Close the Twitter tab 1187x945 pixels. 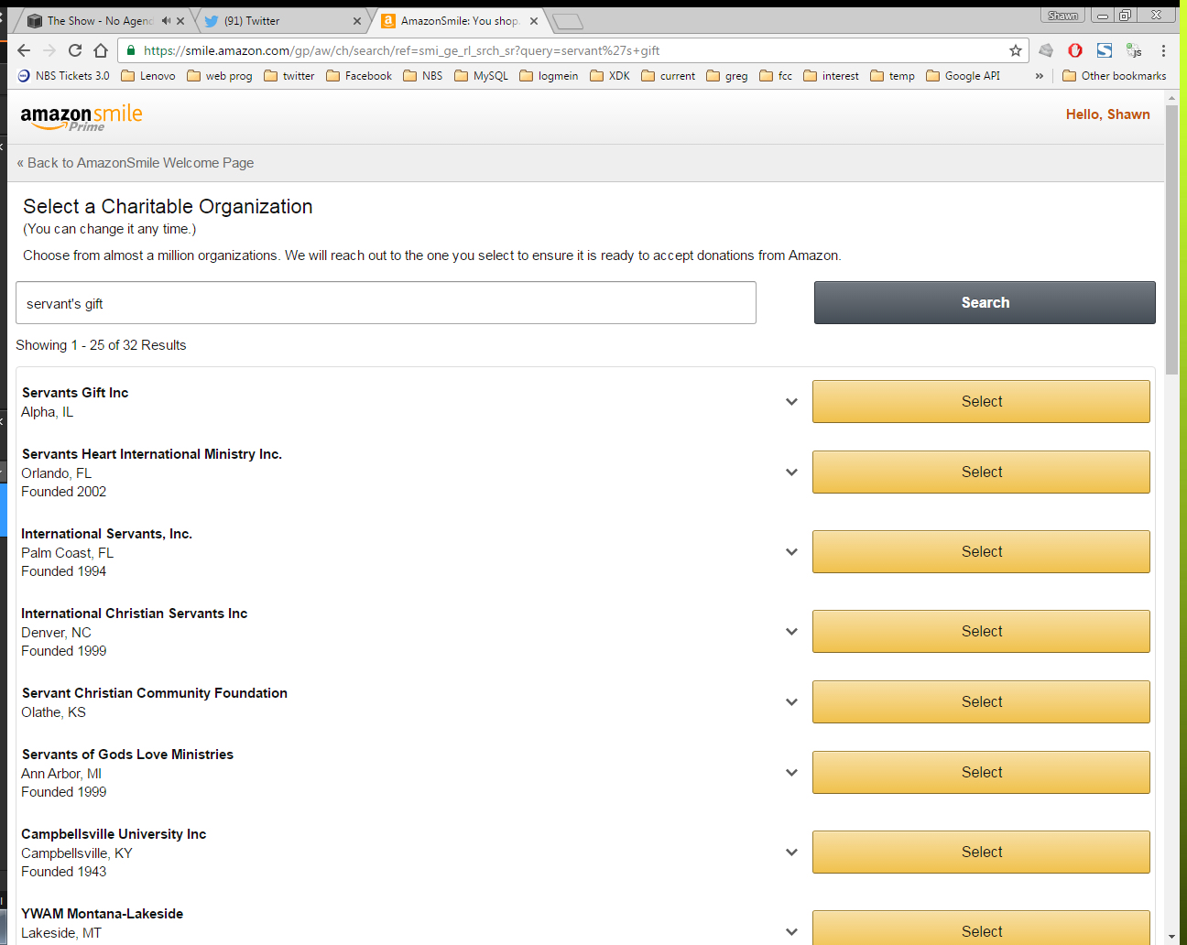[x=357, y=21]
